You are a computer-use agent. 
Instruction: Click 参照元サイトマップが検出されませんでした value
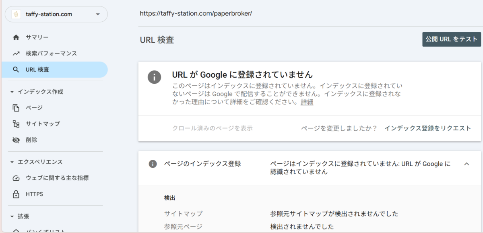click(334, 214)
